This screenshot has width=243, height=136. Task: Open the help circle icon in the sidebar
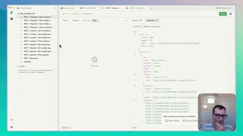(x=12, y=120)
